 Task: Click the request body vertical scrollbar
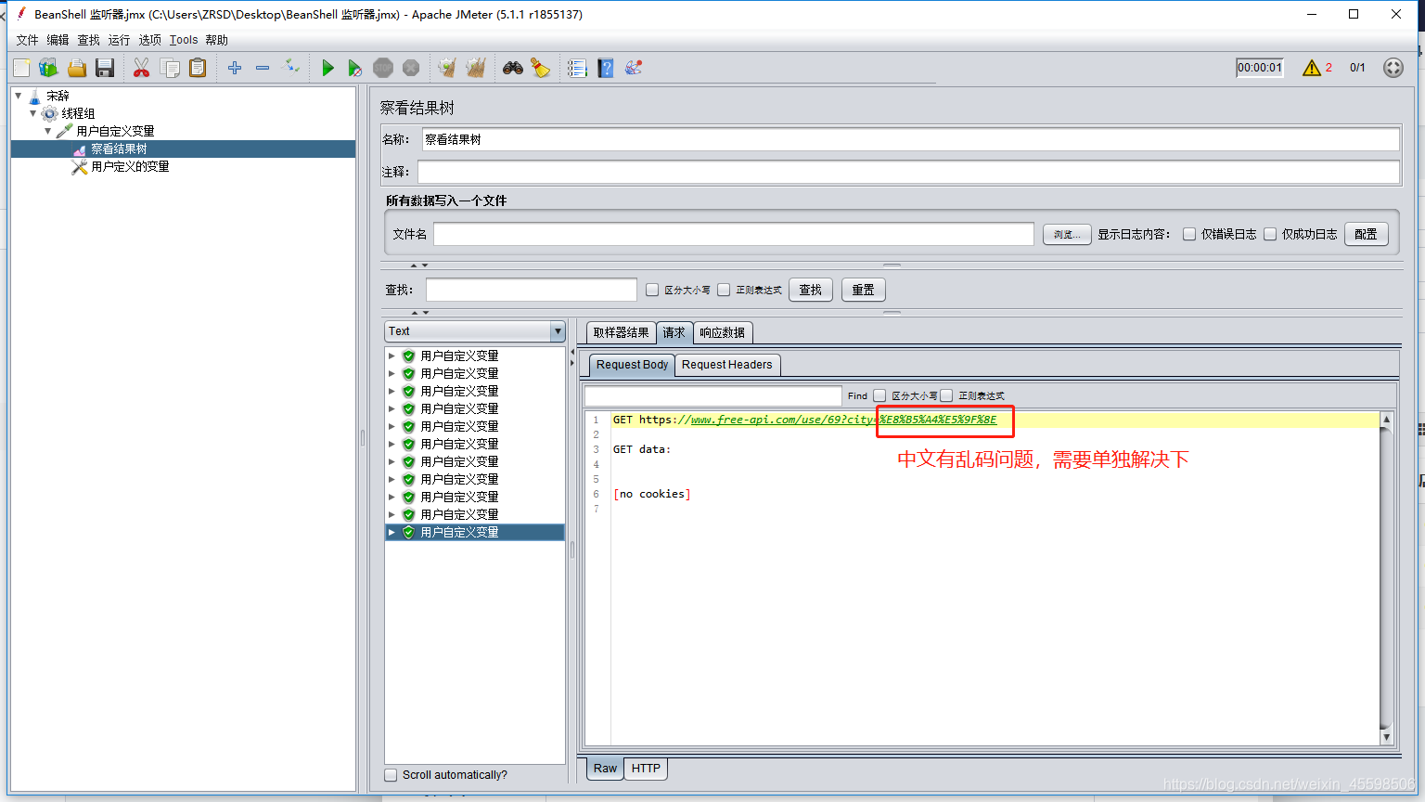(x=1386, y=577)
